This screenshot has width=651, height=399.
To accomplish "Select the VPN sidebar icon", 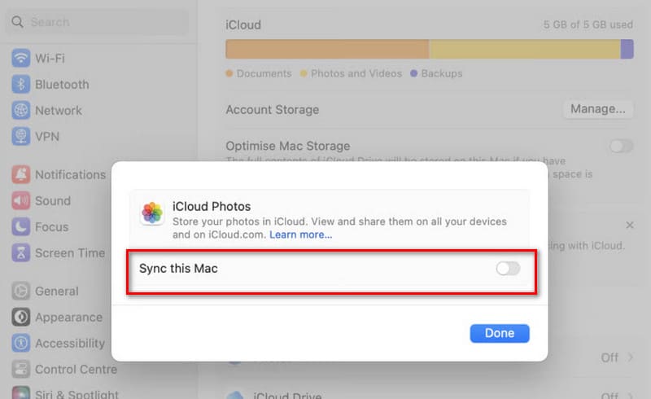I will click(x=21, y=137).
